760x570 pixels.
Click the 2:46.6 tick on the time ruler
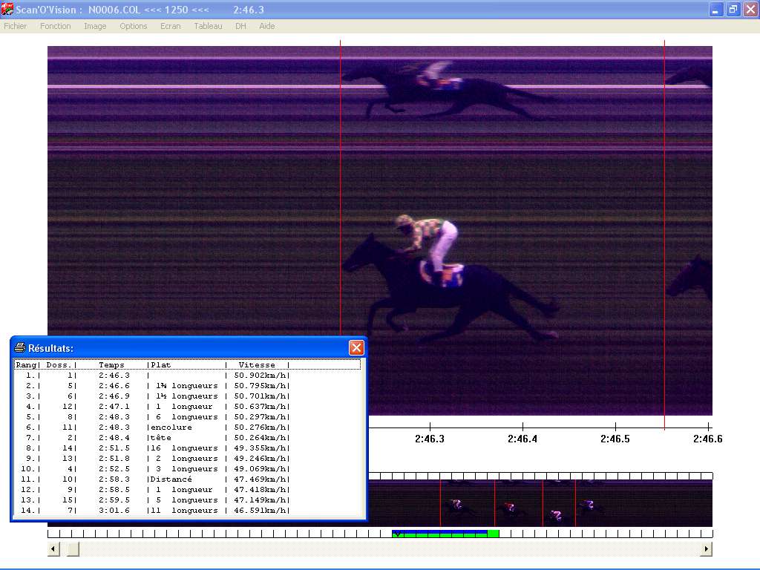point(709,427)
